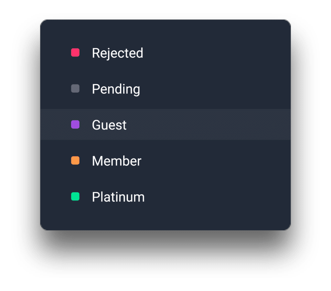Image resolution: width=331 pixels, height=291 pixels.
Task: Click the purple square beside Guest
Action: coord(75,125)
